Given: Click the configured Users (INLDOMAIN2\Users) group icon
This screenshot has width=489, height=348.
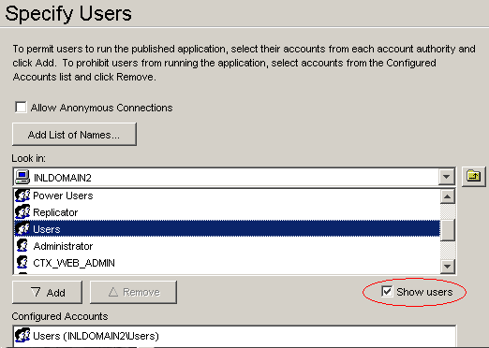Looking at the screenshot, I should click(22, 335).
